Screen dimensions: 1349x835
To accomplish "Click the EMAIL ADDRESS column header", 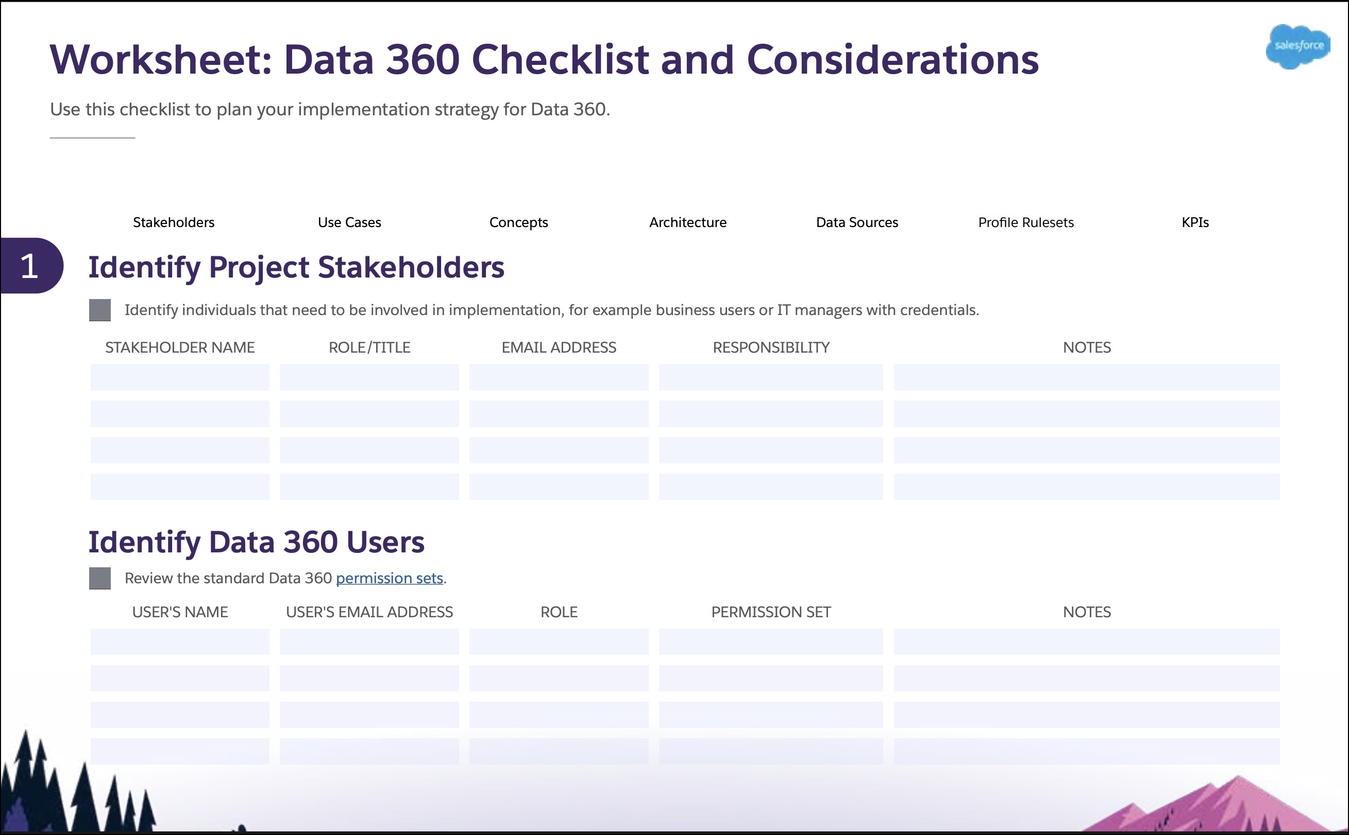I will tap(559, 347).
